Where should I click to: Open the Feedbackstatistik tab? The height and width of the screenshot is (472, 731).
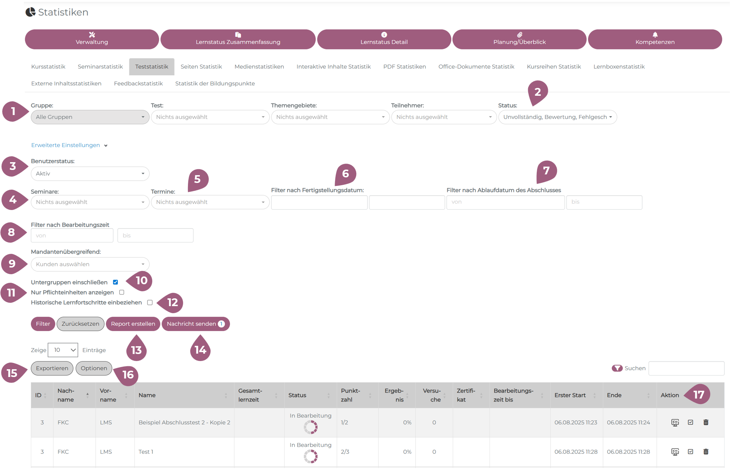click(138, 83)
